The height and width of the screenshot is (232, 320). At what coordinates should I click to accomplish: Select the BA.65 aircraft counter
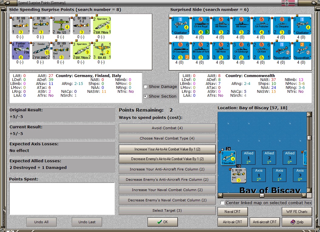[x=102, y=51]
